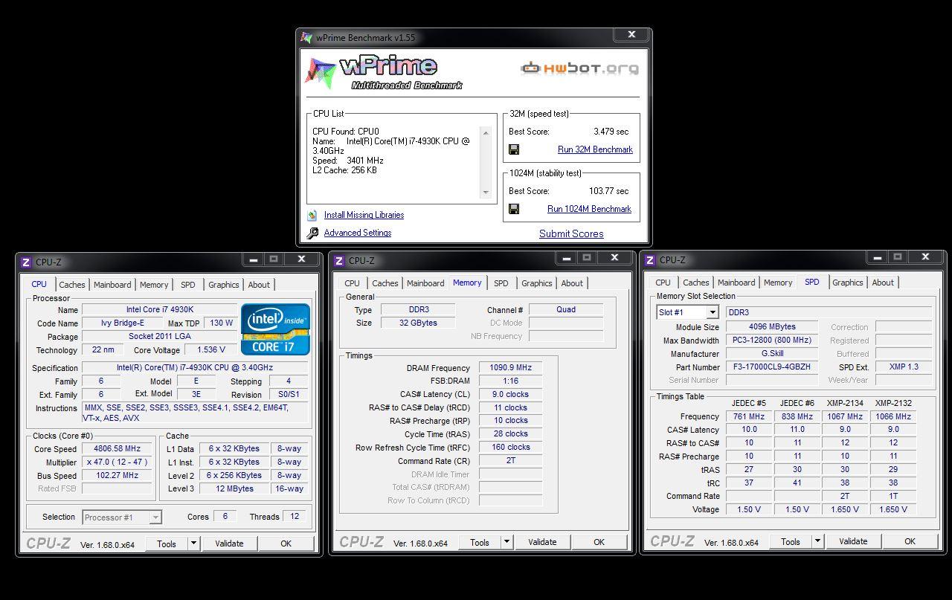This screenshot has height=600, width=952.
Task: Click OK in the CPU window
Action: point(286,543)
